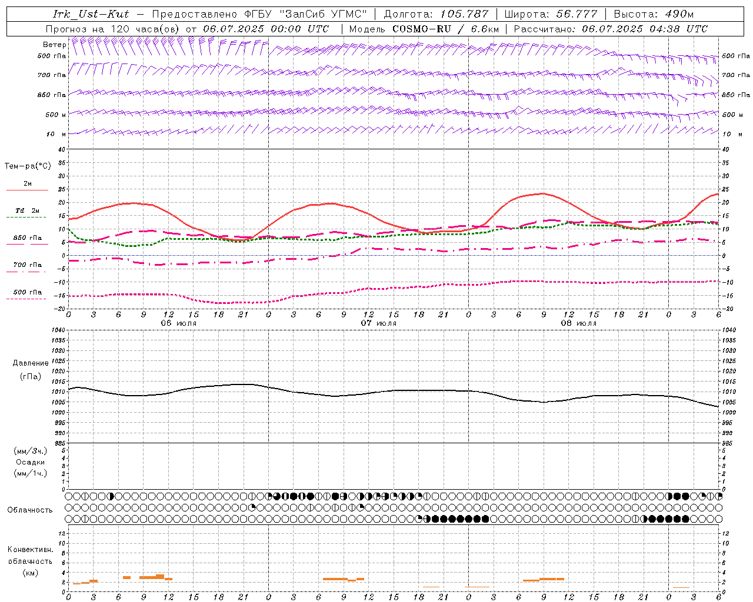The width and height of the screenshot is (753, 602).
Task: Click the 700 гПа temperature legend entry
Action: point(28,265)
